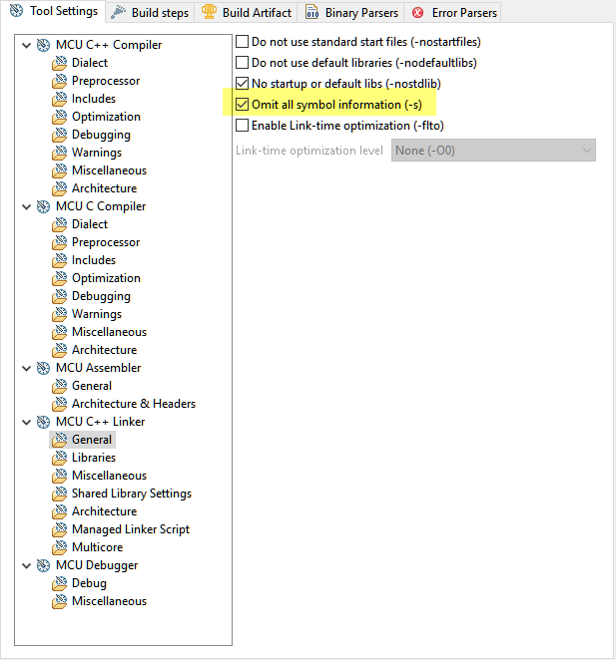Switch to the Error Parsers tab

pyautogui.click(x=453, y=13)
